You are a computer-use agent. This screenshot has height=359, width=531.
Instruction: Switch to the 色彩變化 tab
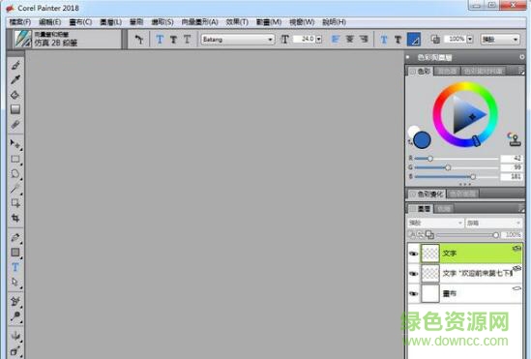(427, 194)
